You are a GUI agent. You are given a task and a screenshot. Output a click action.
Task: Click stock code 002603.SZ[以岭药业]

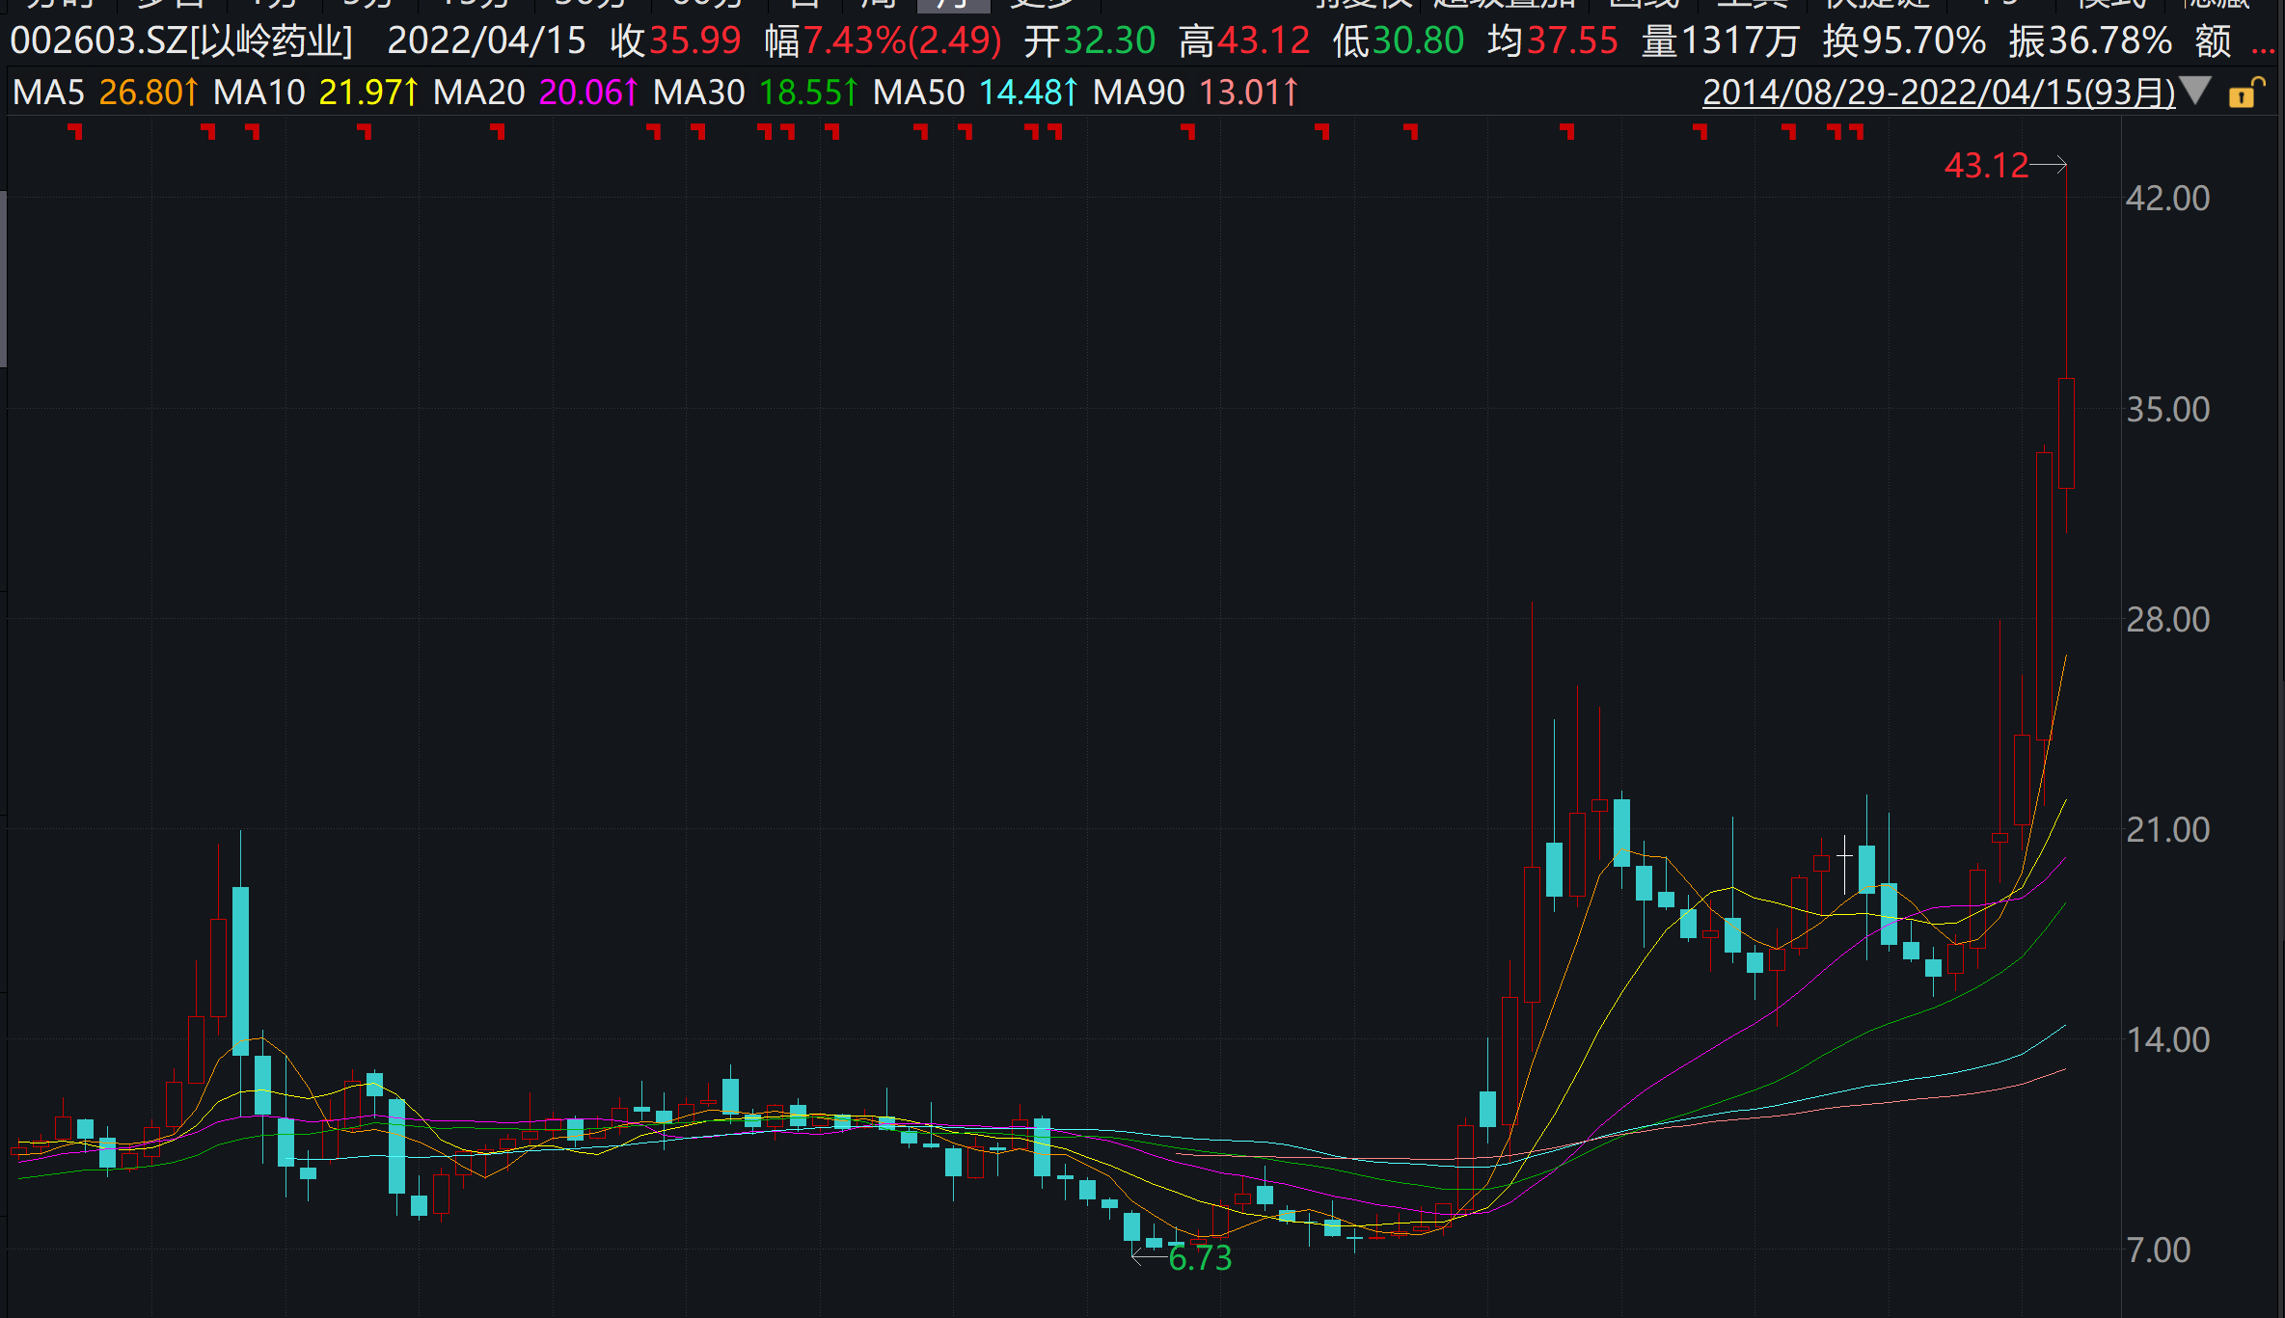(x=181, y=41)
